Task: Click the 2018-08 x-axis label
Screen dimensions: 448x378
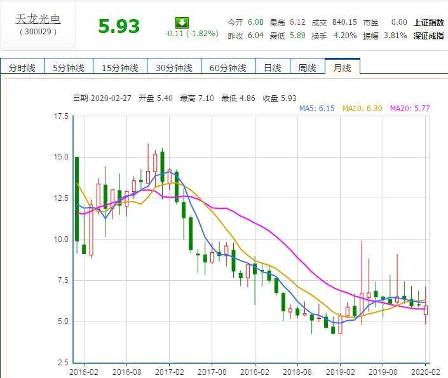Action: (297, 372)
